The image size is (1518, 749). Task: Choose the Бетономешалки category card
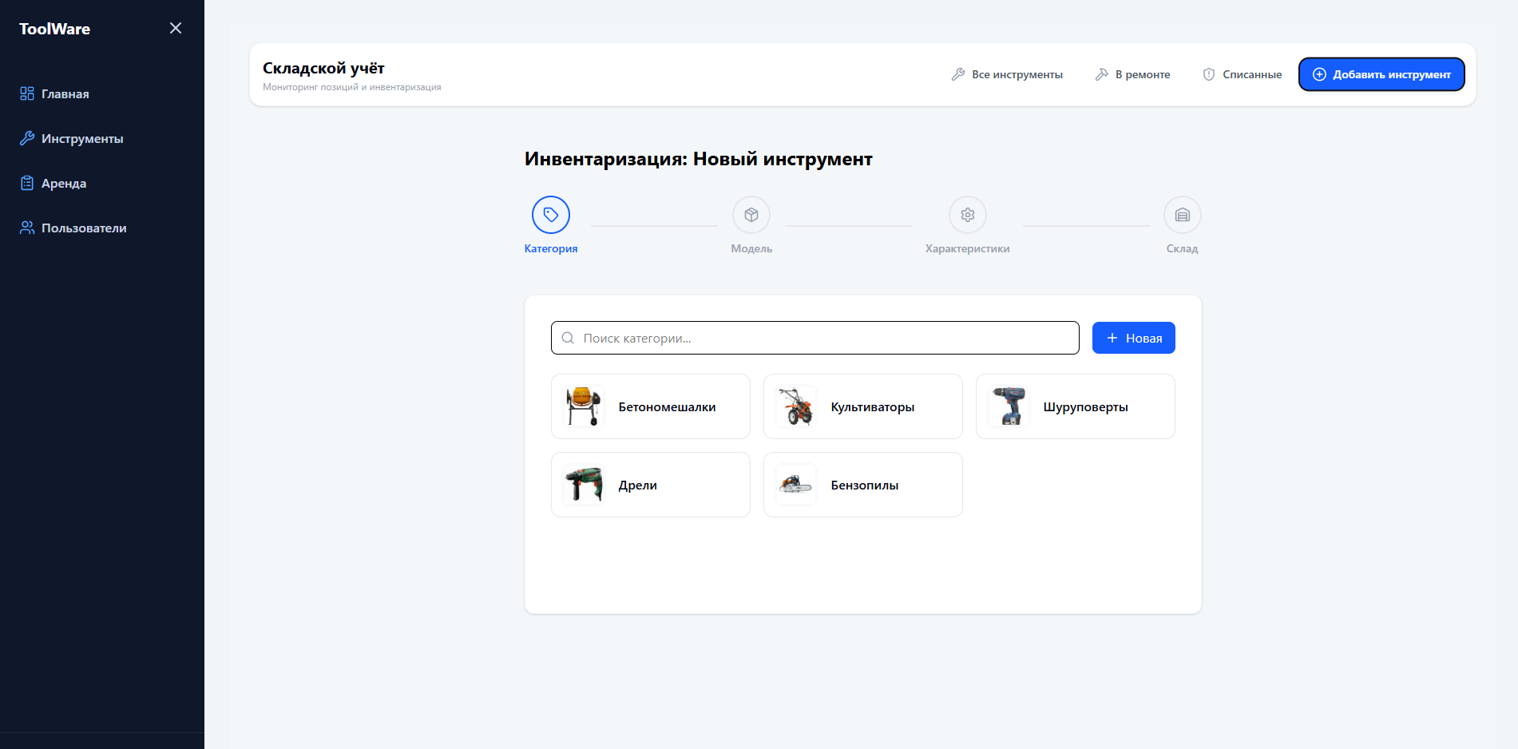pos(651,406)
